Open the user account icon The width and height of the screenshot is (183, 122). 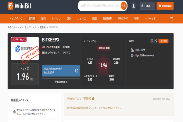[x=134, y=6]
